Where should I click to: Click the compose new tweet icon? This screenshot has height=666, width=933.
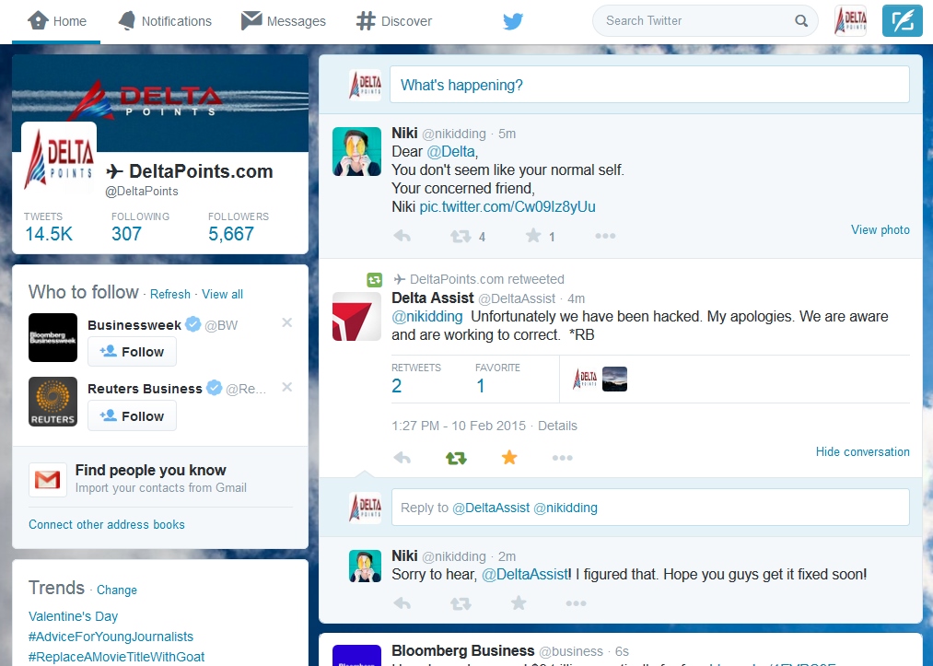(x=902, y=20)
